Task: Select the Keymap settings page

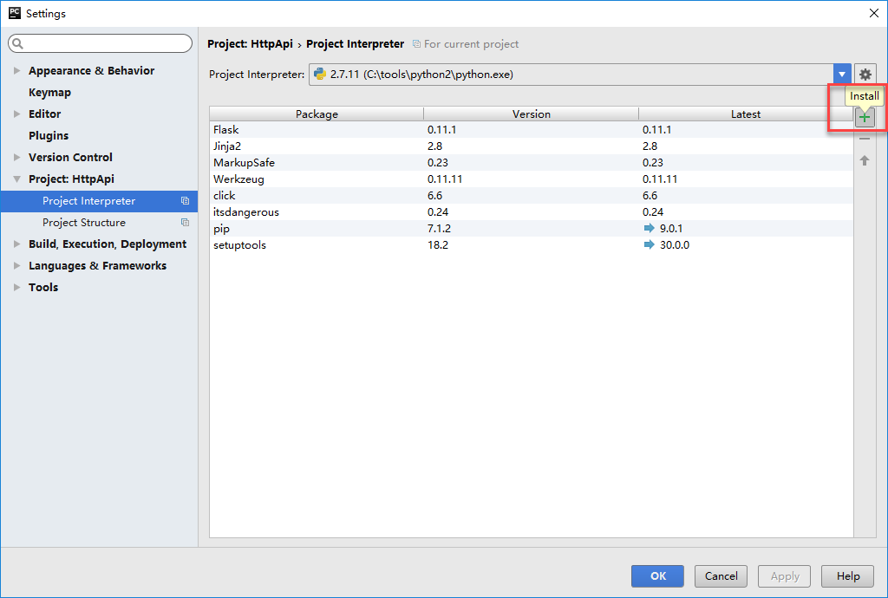Action: 49,93
